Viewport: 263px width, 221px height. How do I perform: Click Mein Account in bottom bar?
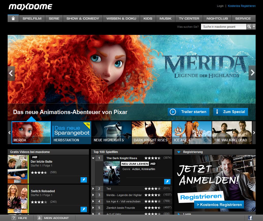tap(56, 218)
